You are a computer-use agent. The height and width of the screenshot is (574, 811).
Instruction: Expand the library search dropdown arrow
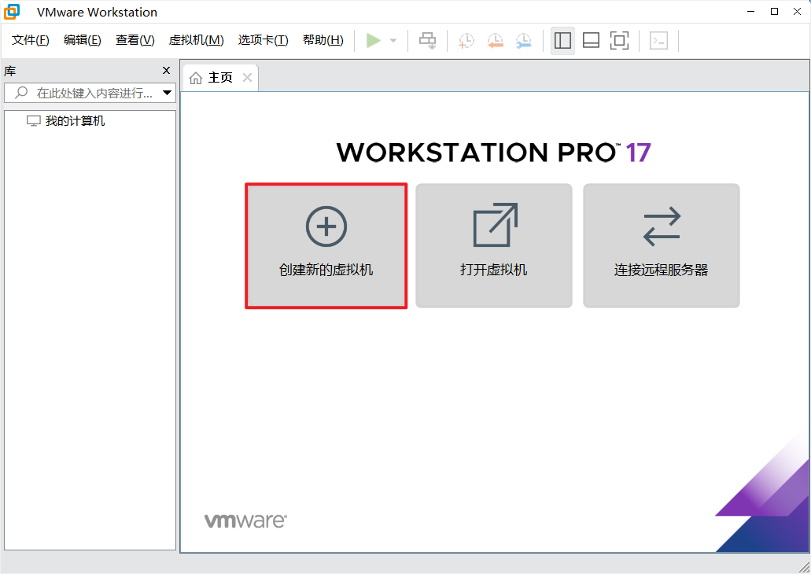(167, 93)
